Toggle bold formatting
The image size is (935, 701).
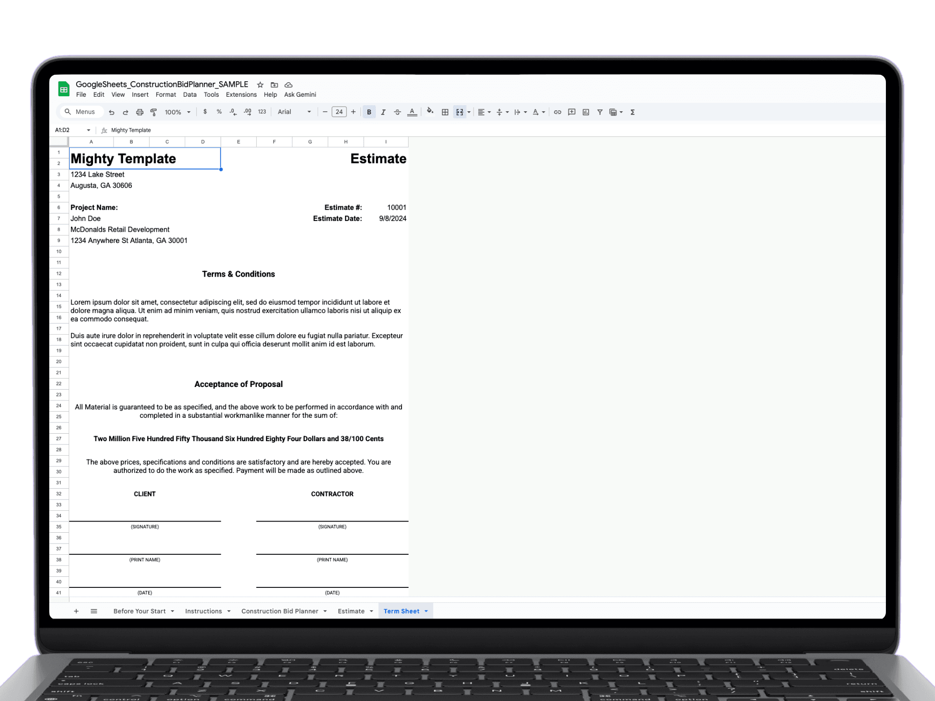pos(369,112)
